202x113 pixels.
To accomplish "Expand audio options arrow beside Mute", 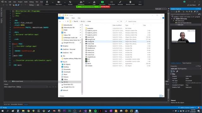I will pos(53,3).
